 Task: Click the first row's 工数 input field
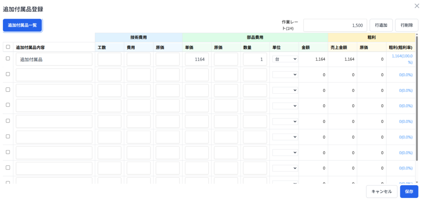tap(109, 59)
